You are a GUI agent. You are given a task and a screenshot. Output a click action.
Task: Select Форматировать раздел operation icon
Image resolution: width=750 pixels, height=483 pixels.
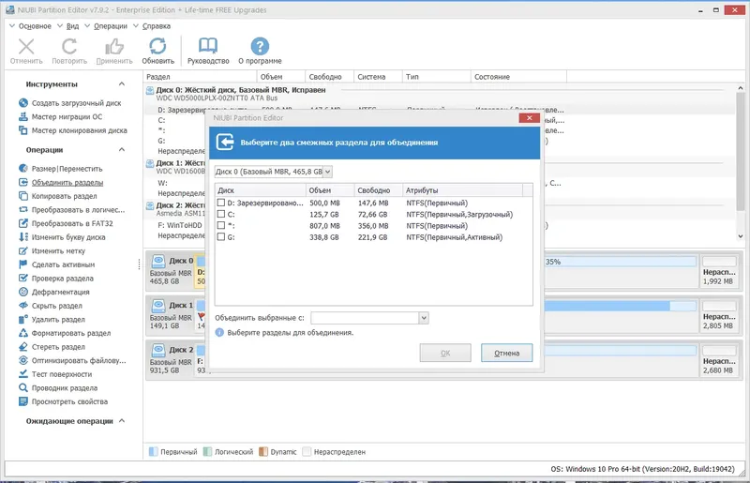coord(23,333)
